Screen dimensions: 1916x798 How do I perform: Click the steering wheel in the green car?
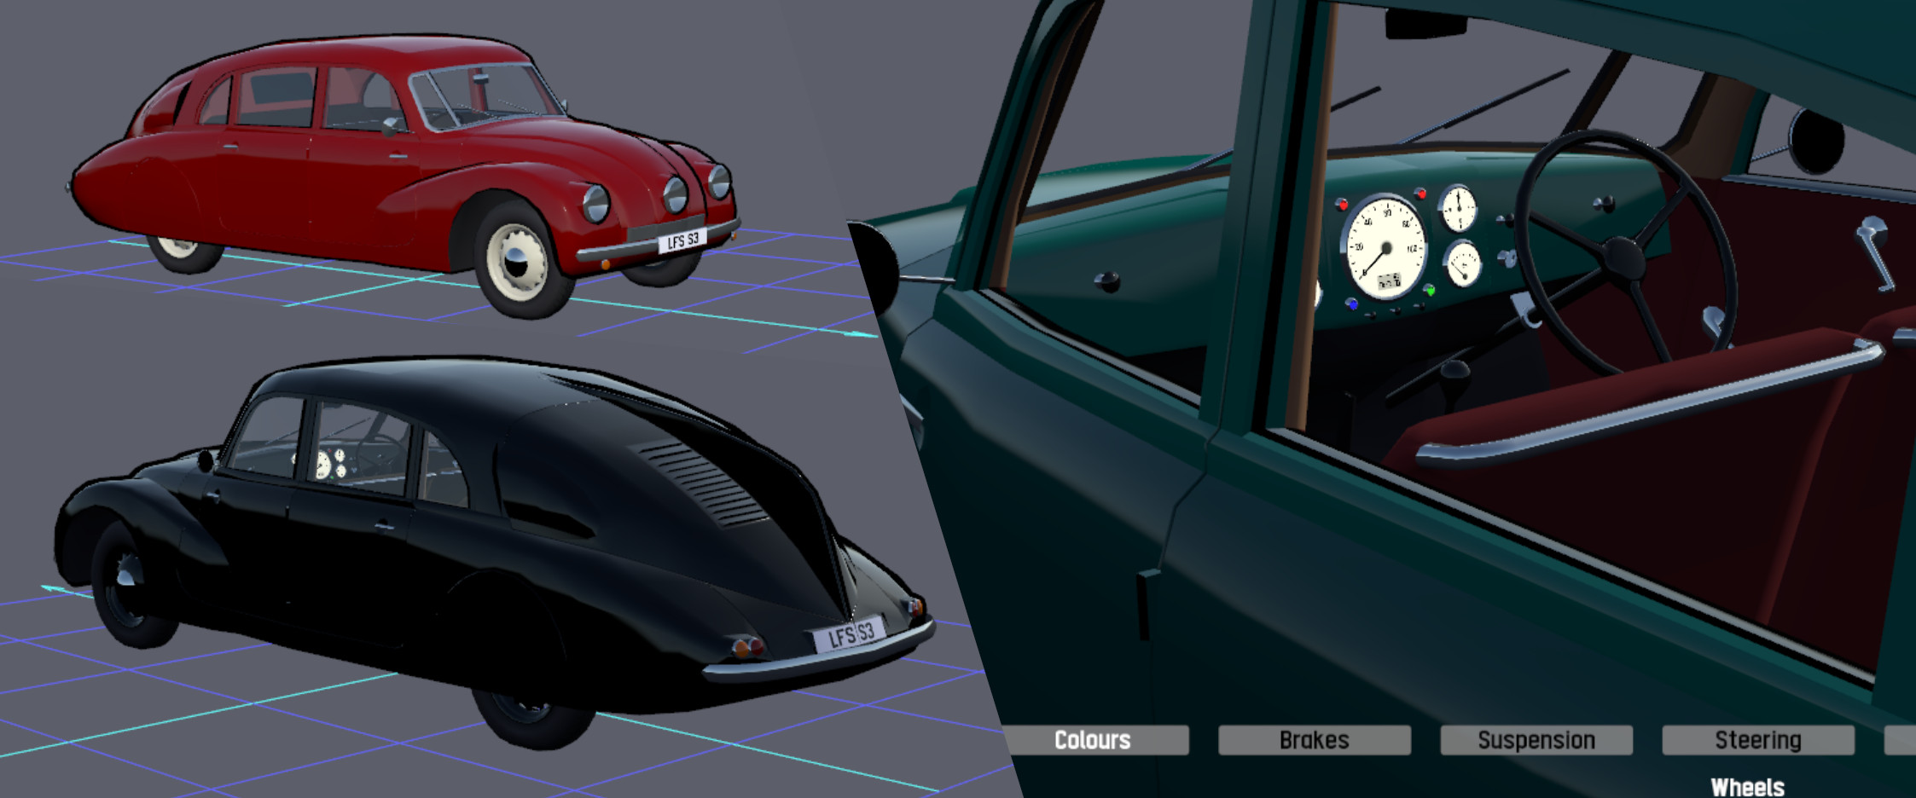[x=1625, y=255]
